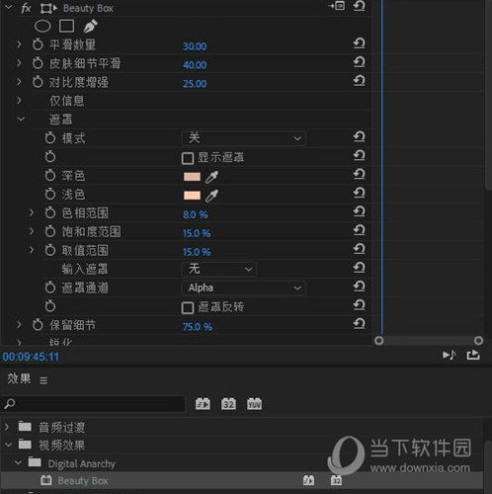Select the free draw pen mask tool
The width and height of the screenshot is (492, 494).
tap(90, 26)
